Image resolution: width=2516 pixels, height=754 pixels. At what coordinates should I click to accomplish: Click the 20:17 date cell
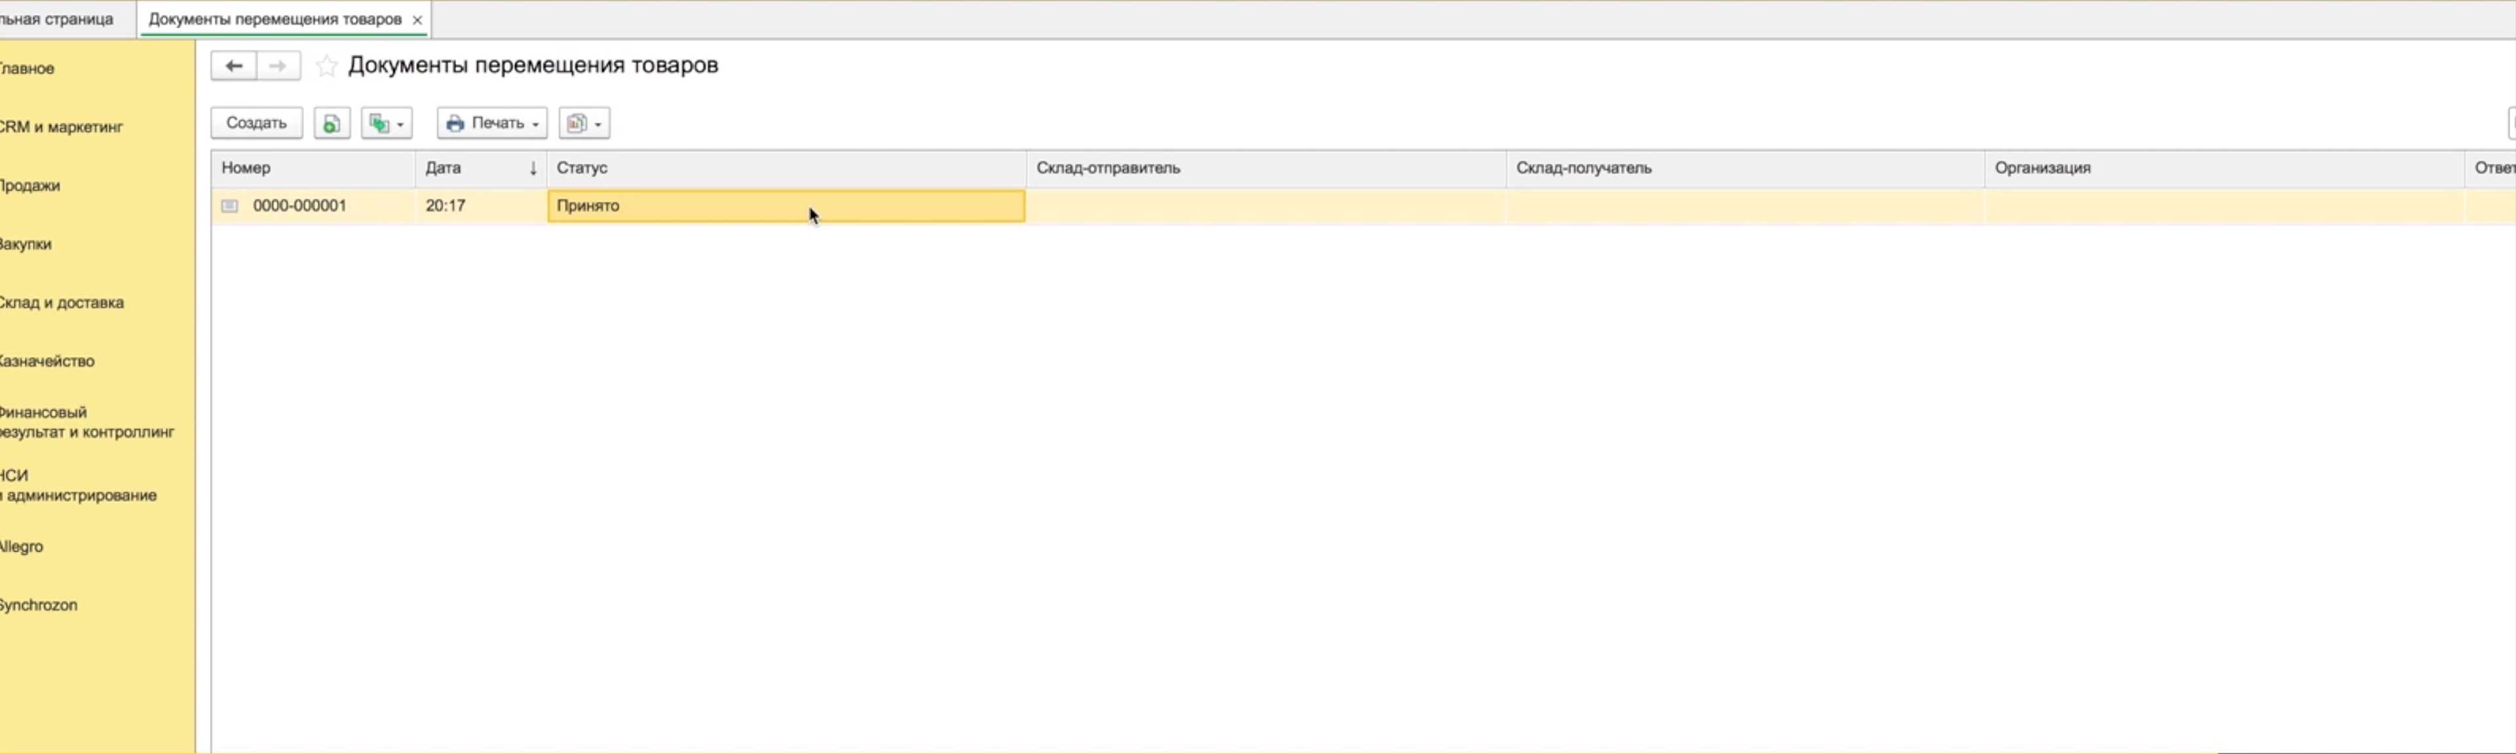(480, 206)
